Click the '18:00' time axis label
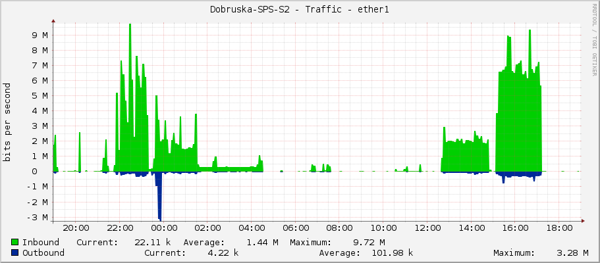The width and height of the screenshot is (600, 263). click(559, 228)
